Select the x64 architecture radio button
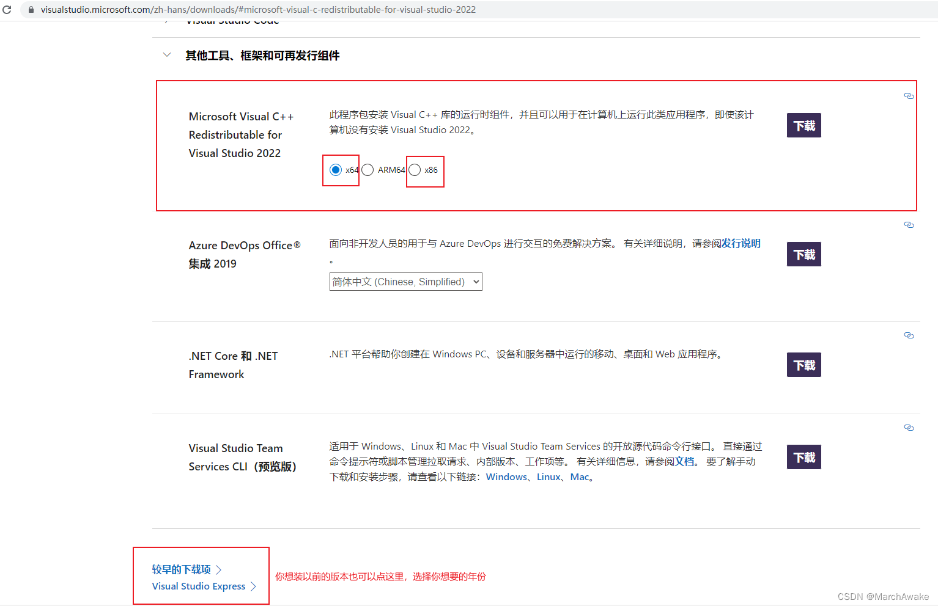This screenshot has width=938, height=606. 336,170
